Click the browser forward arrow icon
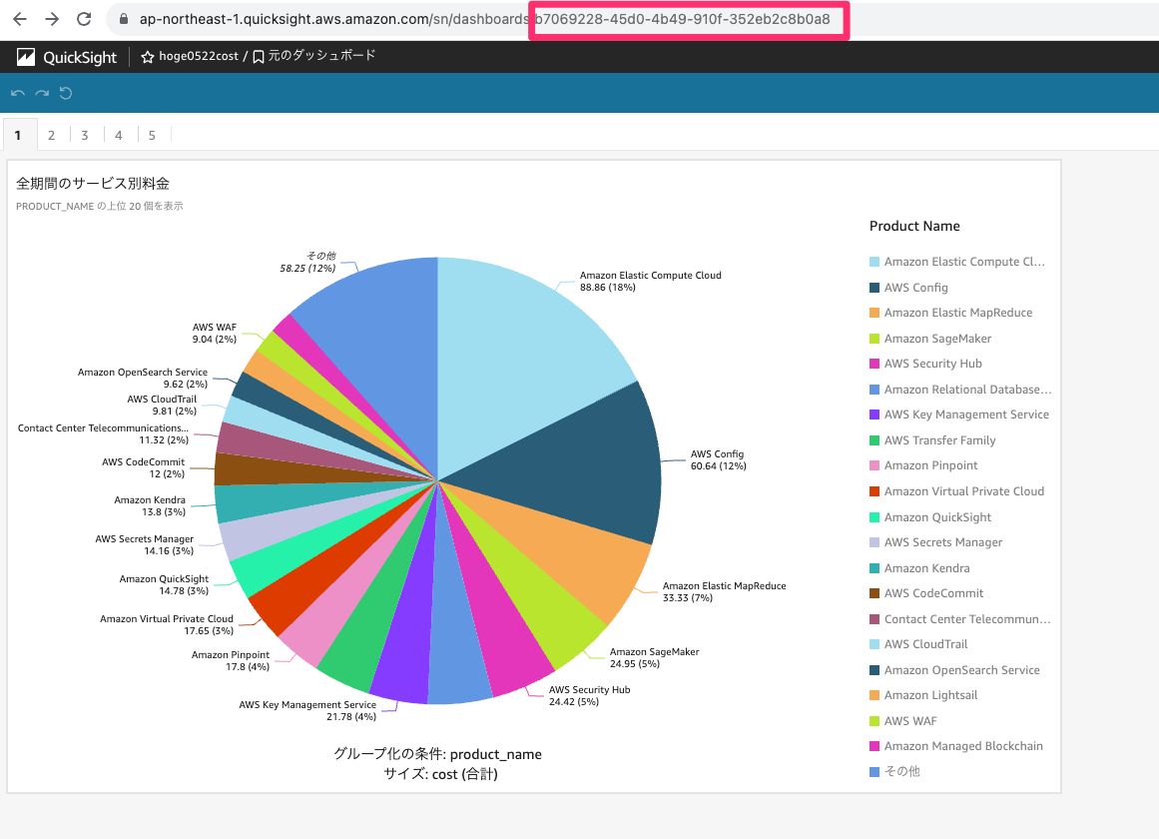 pos(51,18)
